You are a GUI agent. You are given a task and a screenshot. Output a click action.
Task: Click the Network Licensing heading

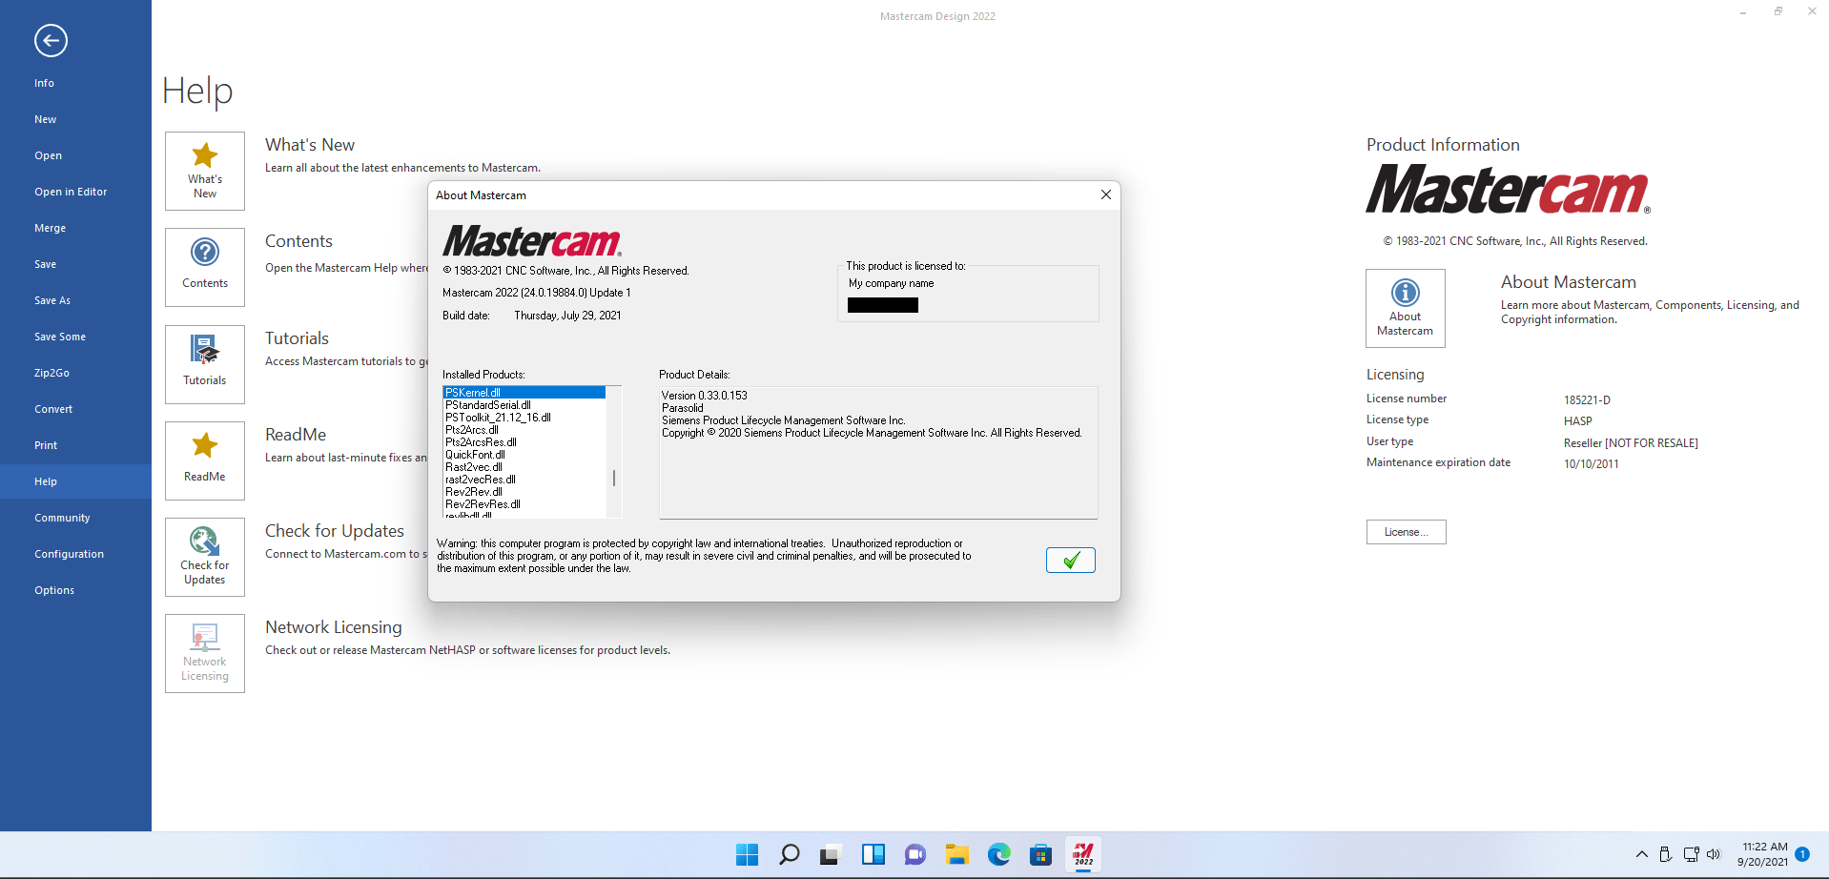[334, 627]
